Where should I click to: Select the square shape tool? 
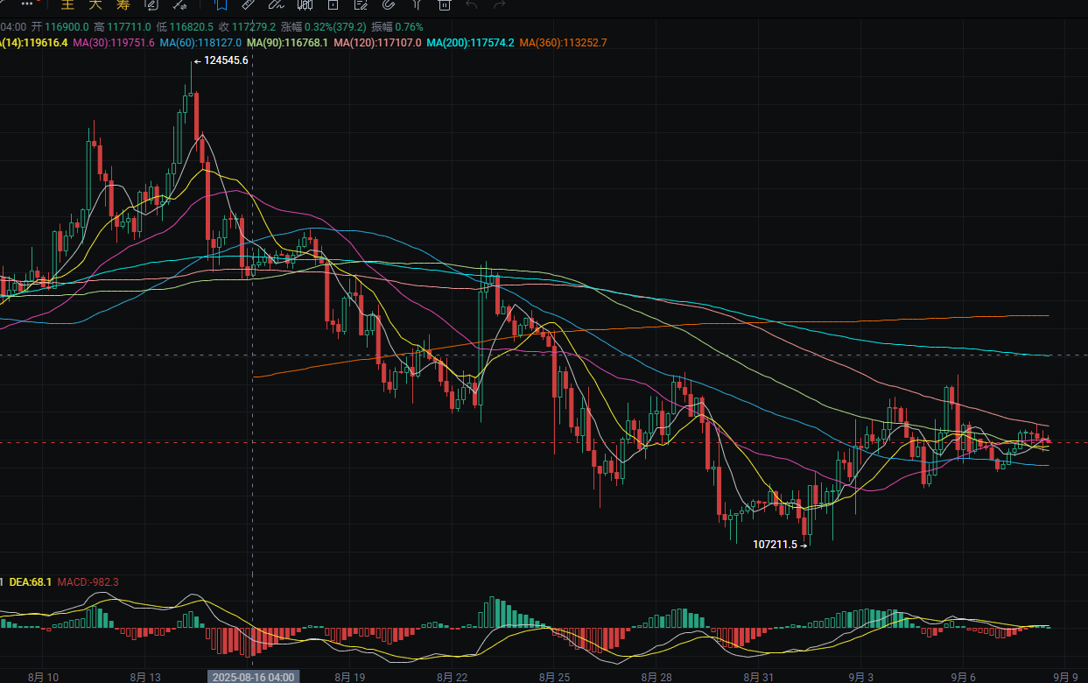click(x=333, y=5)
